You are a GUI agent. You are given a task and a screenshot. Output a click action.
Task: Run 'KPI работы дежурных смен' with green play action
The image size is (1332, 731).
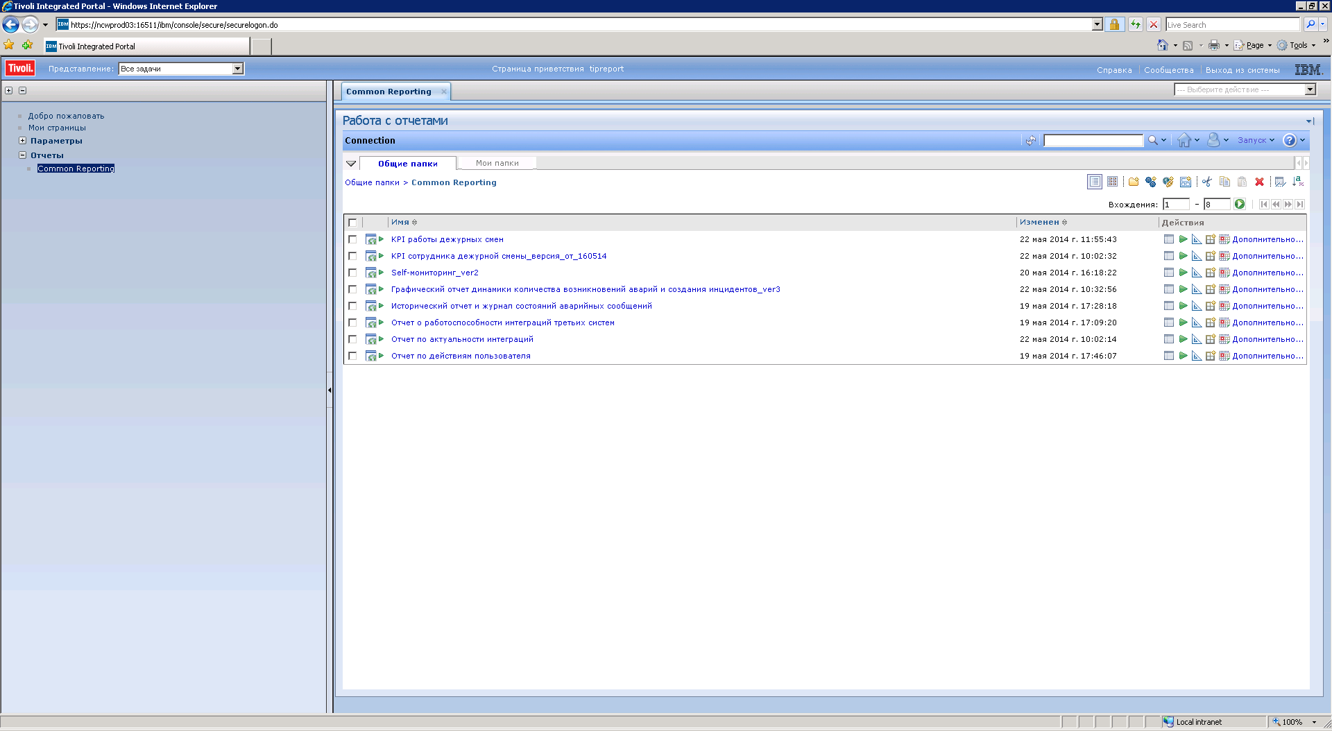point(1183,239)
